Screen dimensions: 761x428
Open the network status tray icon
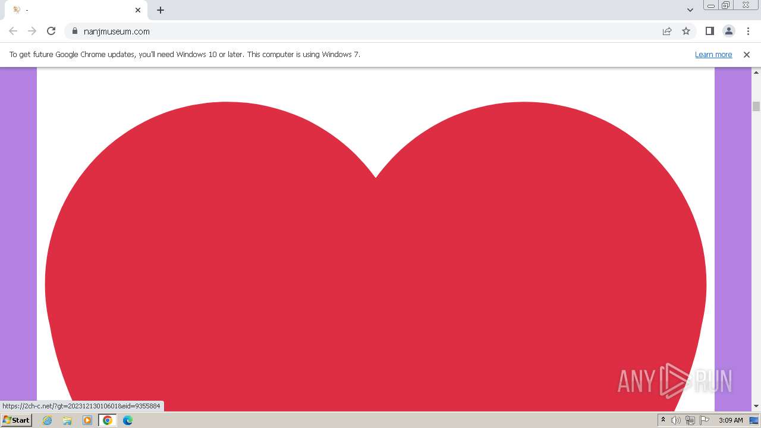(690, 420)
